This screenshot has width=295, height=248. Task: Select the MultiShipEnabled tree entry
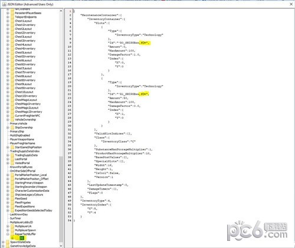point(20,135)
